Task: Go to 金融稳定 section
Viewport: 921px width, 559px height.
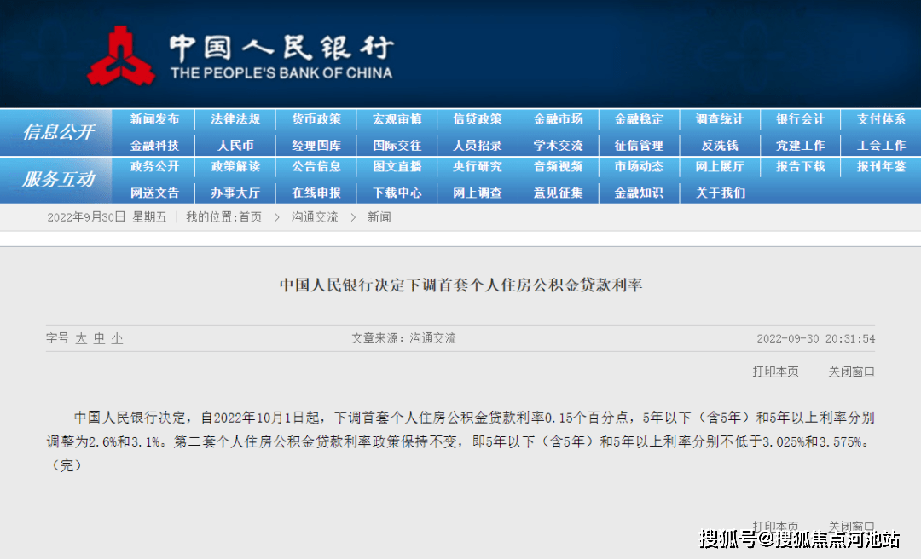Action: 639,119
